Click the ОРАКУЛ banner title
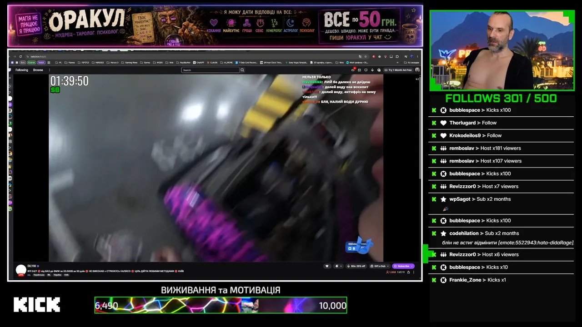The width and height of the screenshot is (582, 327). (87, 20)
